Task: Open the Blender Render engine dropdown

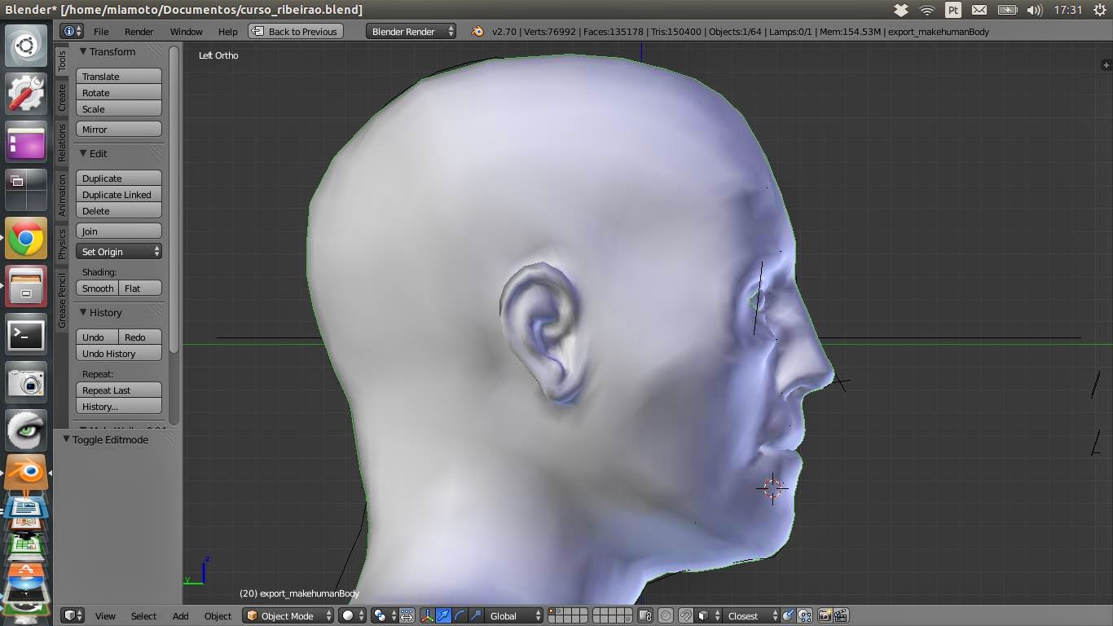Action: click(x=411, y=31)
